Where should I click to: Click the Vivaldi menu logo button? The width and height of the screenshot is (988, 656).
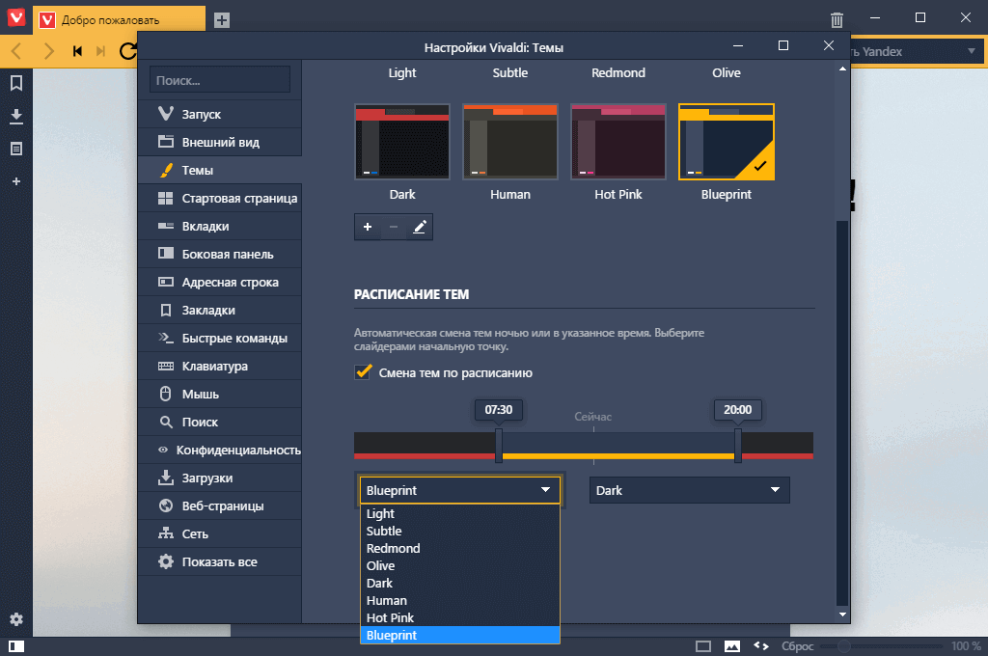[15, 16]
